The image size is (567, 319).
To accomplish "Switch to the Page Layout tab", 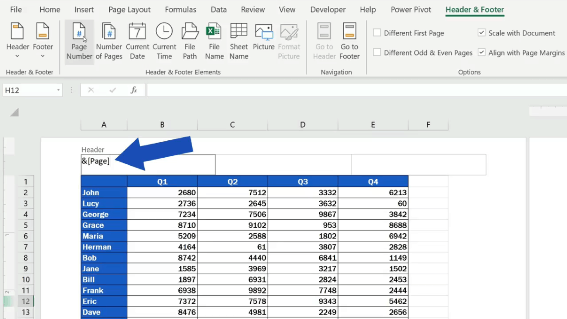I will coord(129,10).
